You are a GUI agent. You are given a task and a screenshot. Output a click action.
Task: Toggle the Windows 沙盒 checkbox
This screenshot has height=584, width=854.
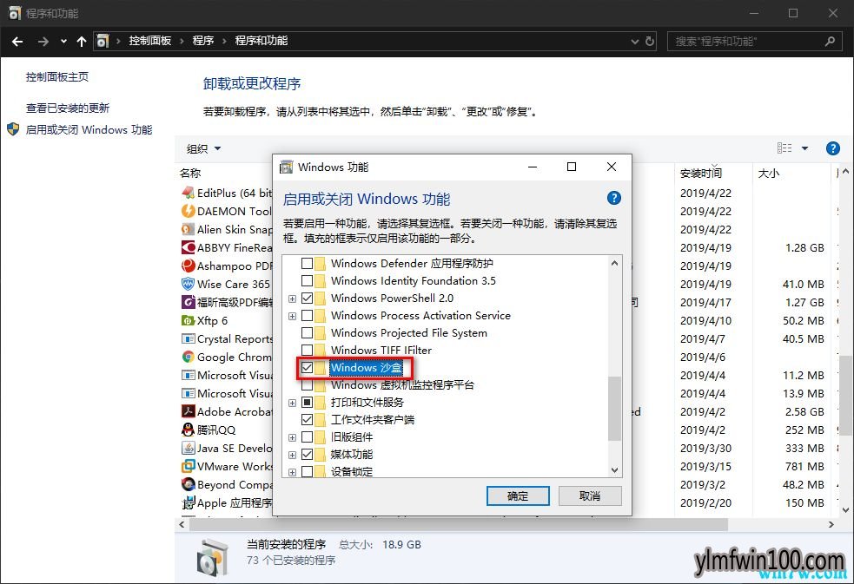coord(308,368)
